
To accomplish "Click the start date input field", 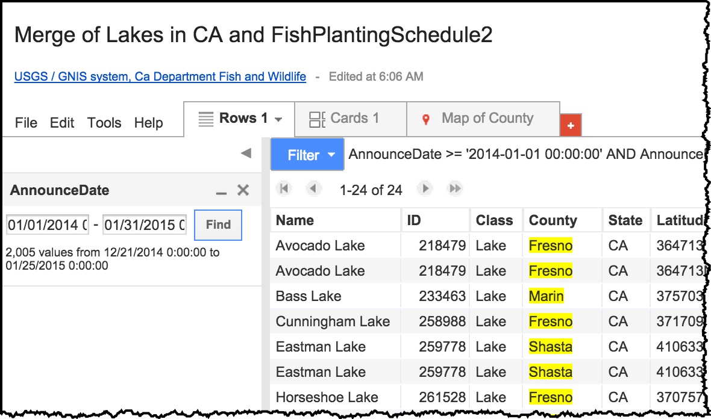I will 48,225.
